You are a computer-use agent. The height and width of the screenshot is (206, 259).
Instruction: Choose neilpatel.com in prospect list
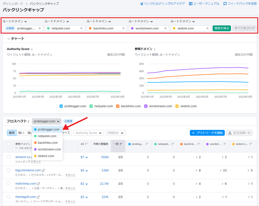pyautogui.click(x=47, y=136)
